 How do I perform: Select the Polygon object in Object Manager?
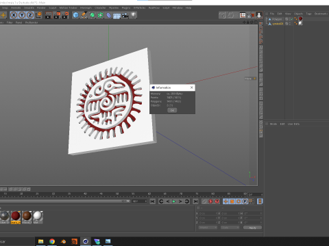[x=277, y=19]
